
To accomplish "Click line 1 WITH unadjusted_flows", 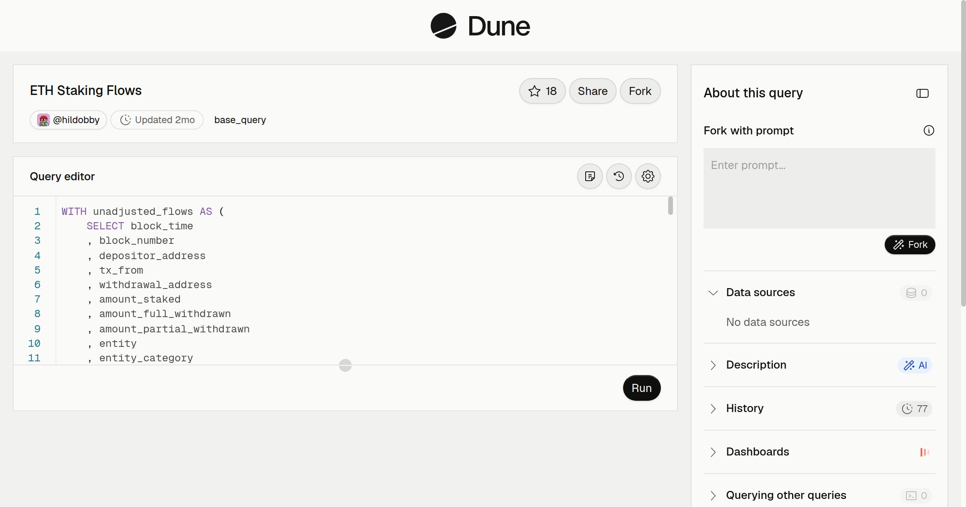I will coord(142,212).
